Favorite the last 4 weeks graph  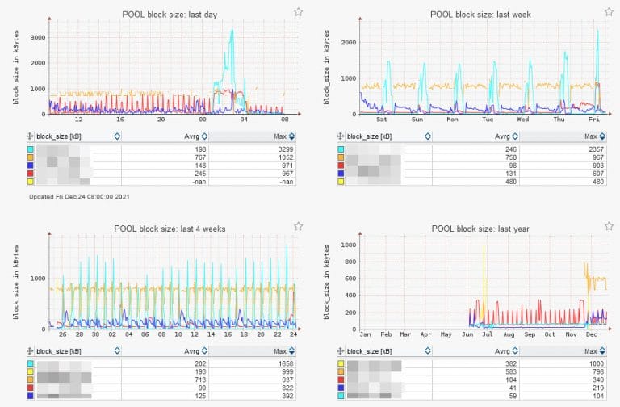pyautogui.click(x=299, y=226)
